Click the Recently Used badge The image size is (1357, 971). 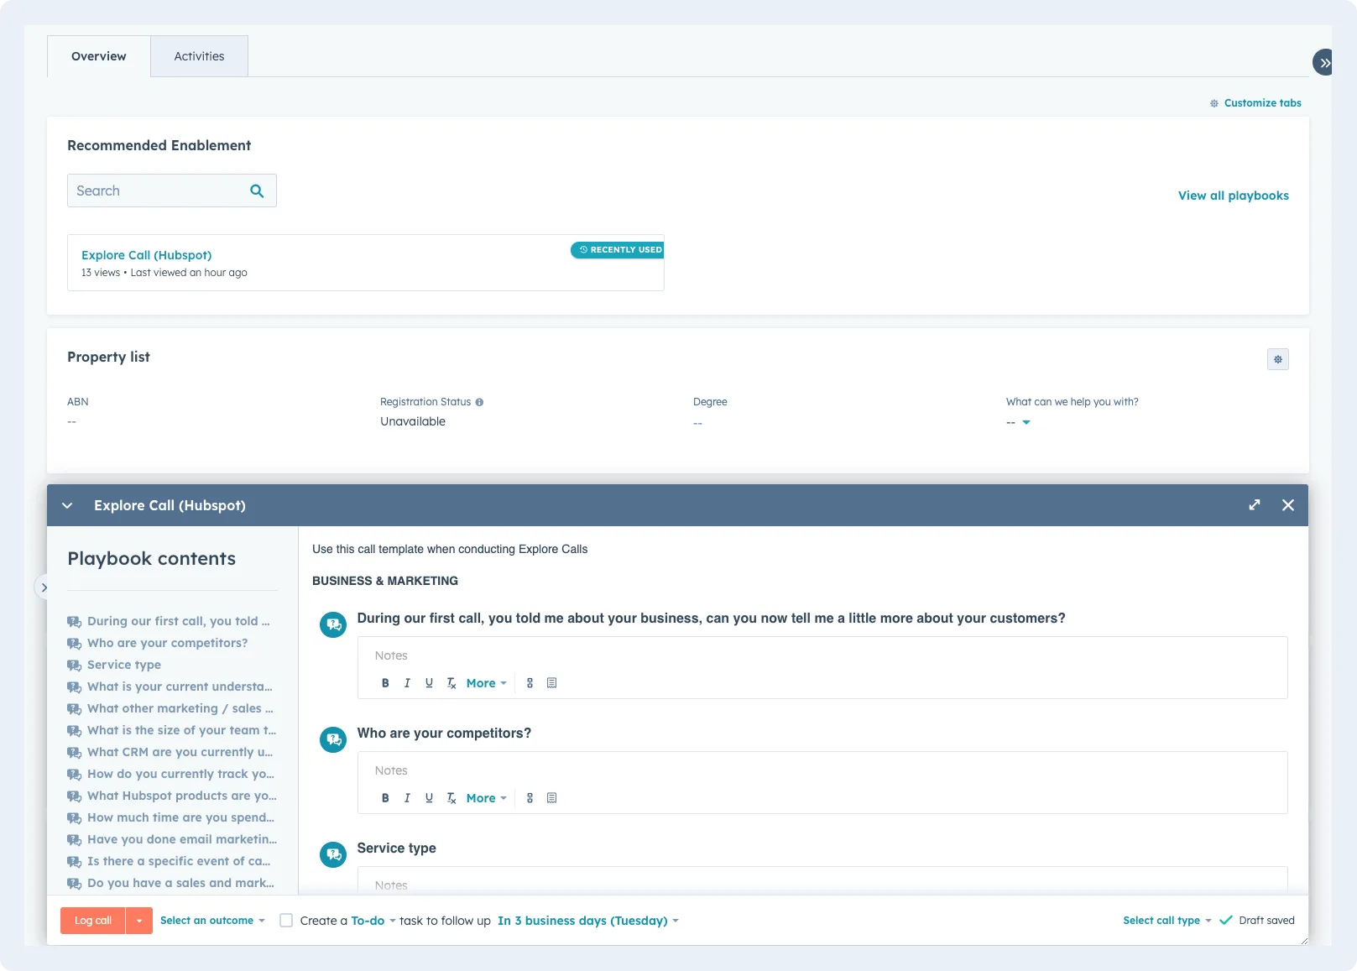click(x=618, y=250)
